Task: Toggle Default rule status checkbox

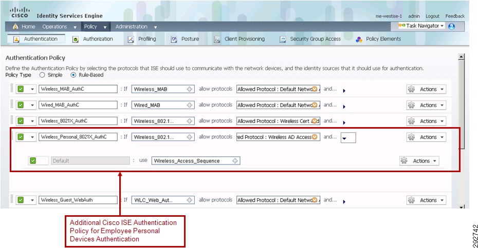Action: click(33, 161)
